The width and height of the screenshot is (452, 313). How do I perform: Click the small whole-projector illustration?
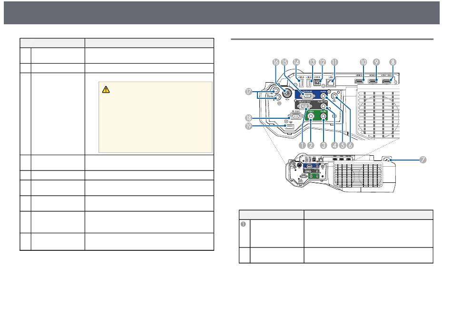pyautogui.click(x=340, y=171)
